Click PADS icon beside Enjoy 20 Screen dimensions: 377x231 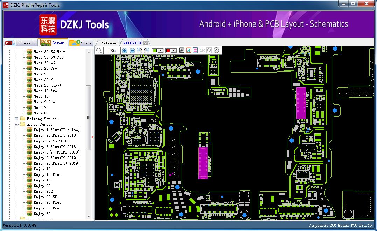29,186
